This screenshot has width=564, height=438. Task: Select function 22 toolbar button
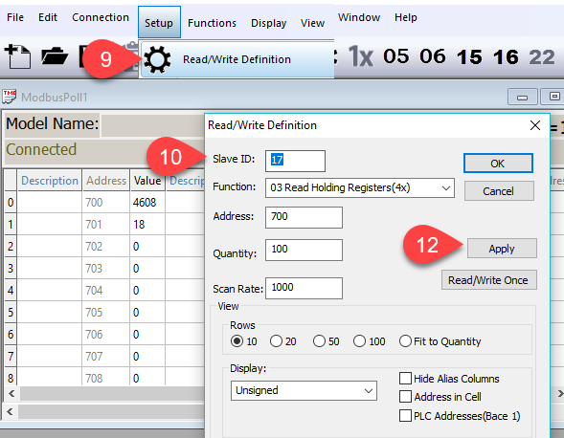[542, 57]
